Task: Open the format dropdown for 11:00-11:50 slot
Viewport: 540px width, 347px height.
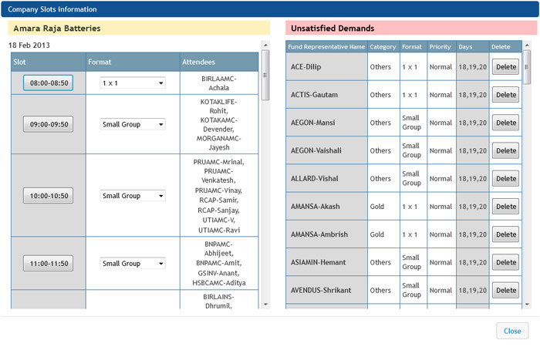Action: (x=133, y=264)
